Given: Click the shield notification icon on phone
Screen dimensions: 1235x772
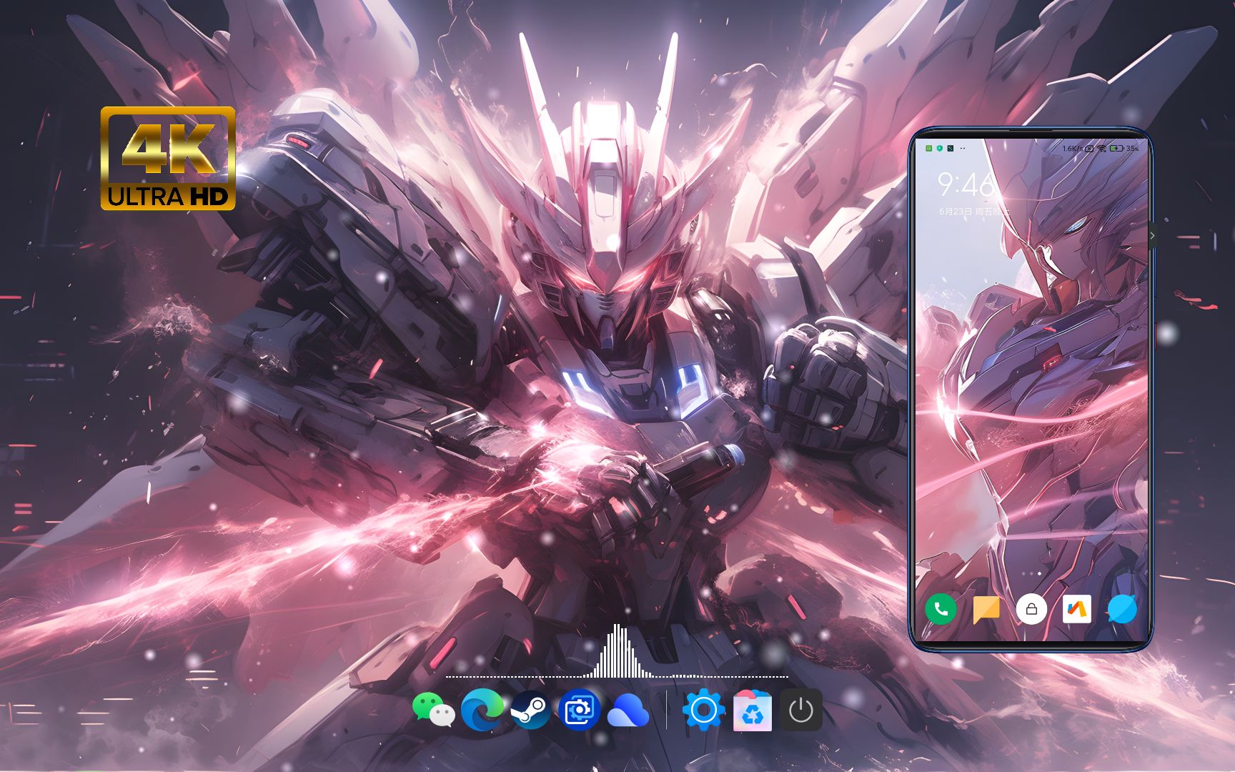Looking at the screenshot, I should coord(940,149).
